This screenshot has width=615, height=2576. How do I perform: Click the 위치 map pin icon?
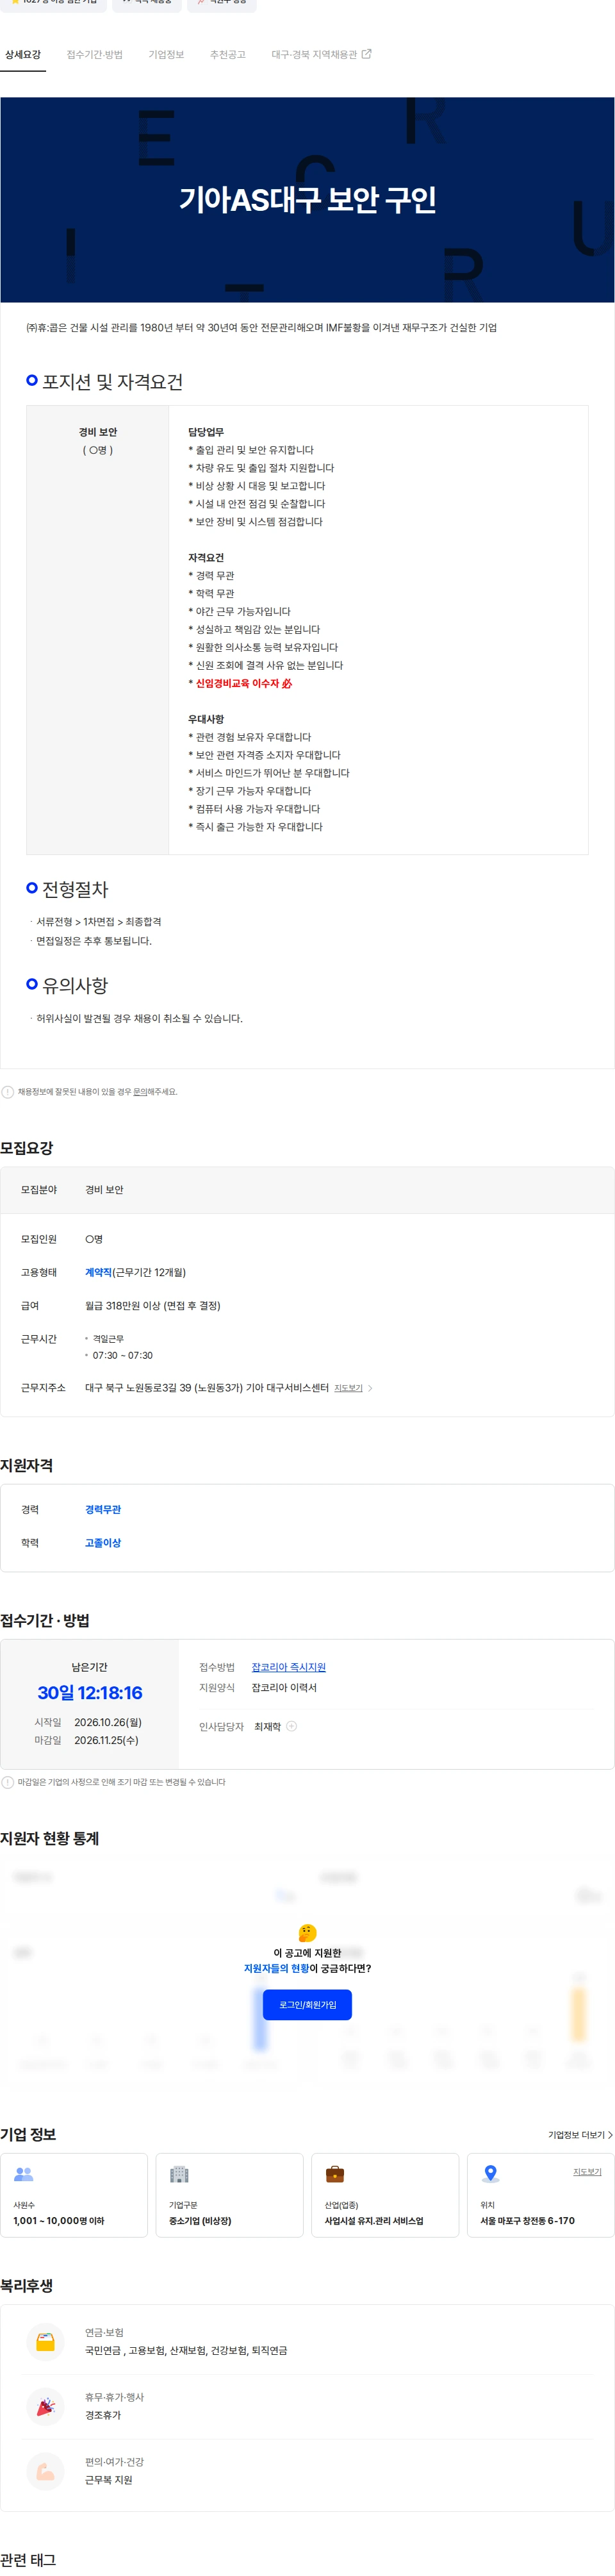tap(490, 2173)
